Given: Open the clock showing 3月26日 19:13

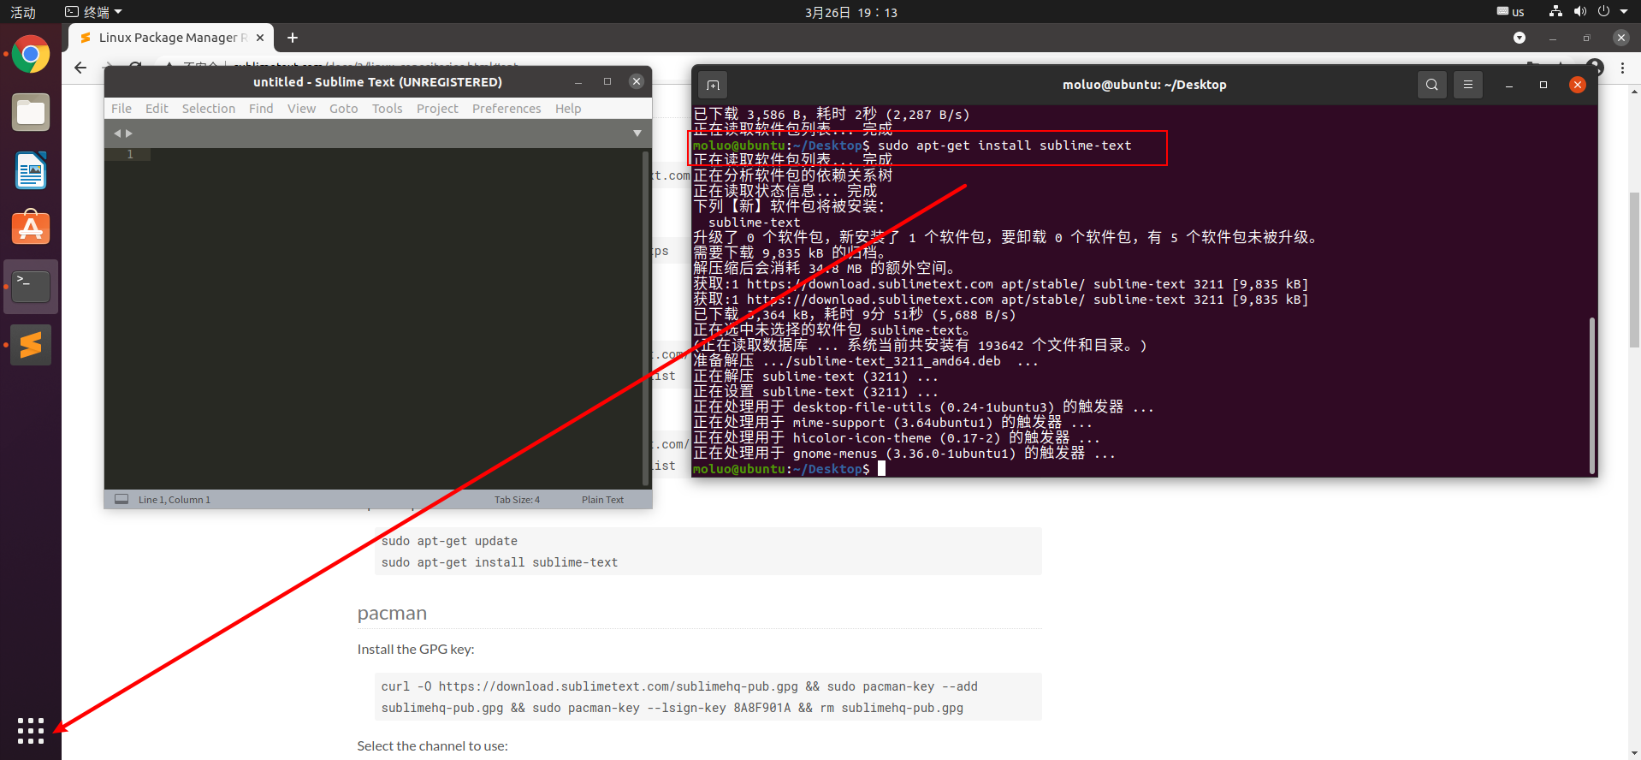Looking at the screenshot, I should coord(851,12).
